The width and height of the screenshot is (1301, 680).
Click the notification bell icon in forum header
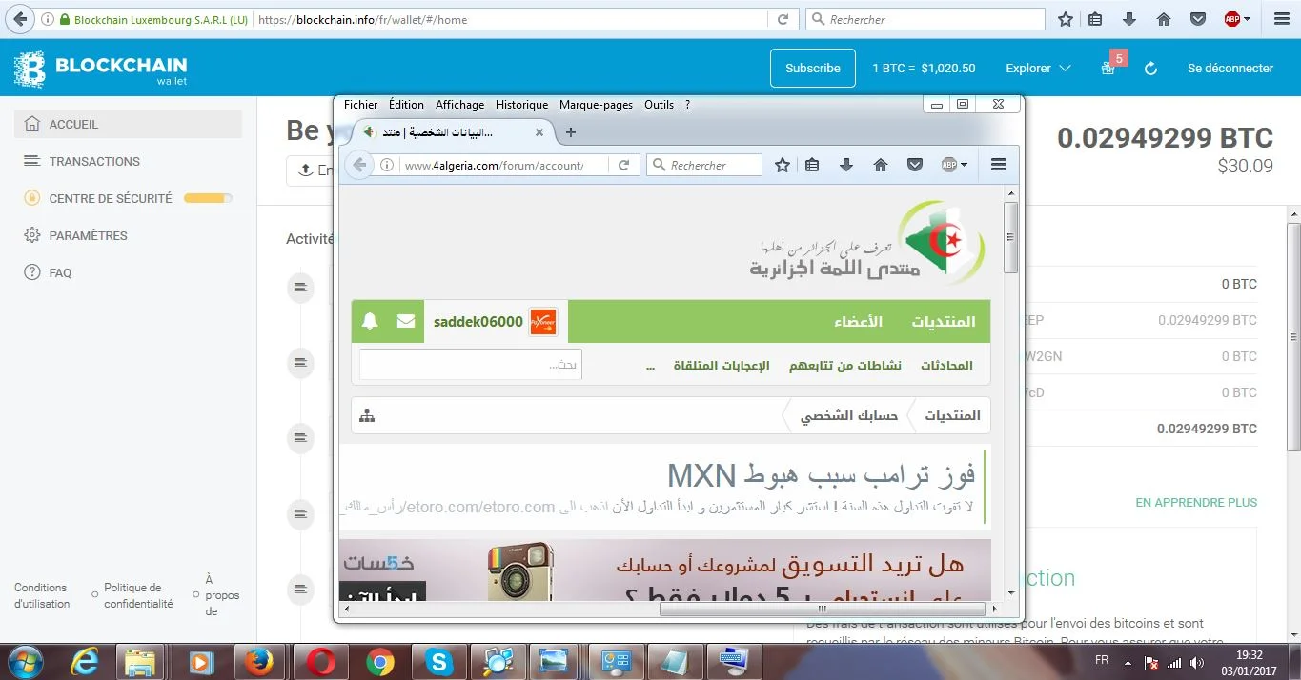tap(370, 321)
